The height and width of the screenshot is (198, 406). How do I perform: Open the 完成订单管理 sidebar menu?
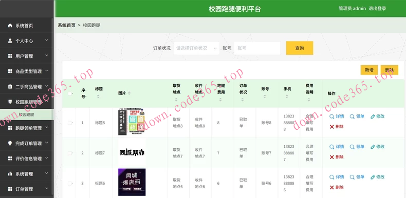pos(26,143)
